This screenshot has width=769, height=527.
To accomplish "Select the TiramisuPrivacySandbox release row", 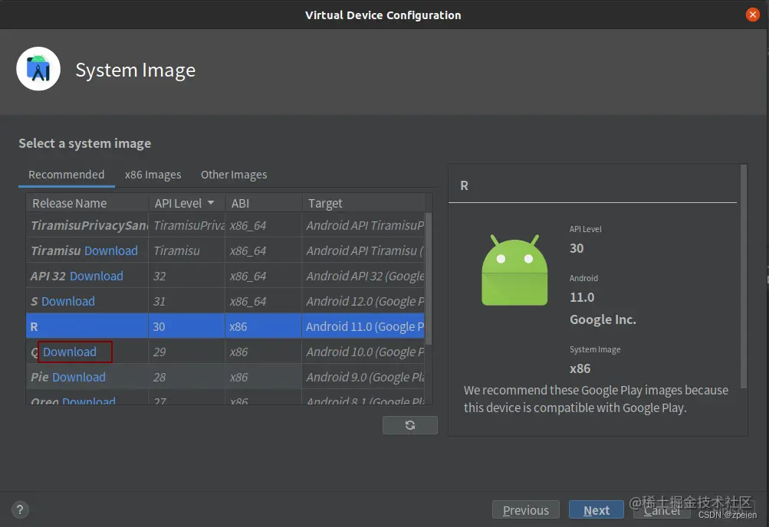I will 225,225.
